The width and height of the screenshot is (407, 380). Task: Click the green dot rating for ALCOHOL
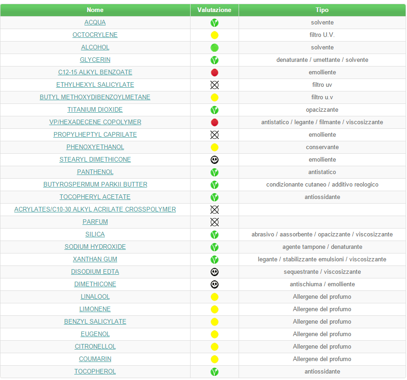tap(214, 48)
